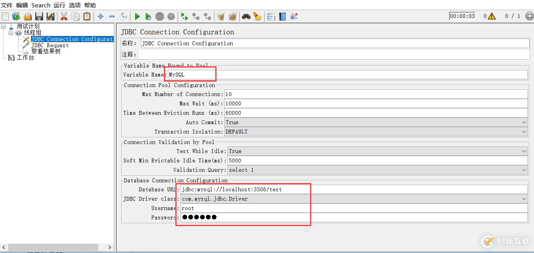Select 工作台 in the tree
The height and width of the screenshot is (253, 534).
(25, 57)
